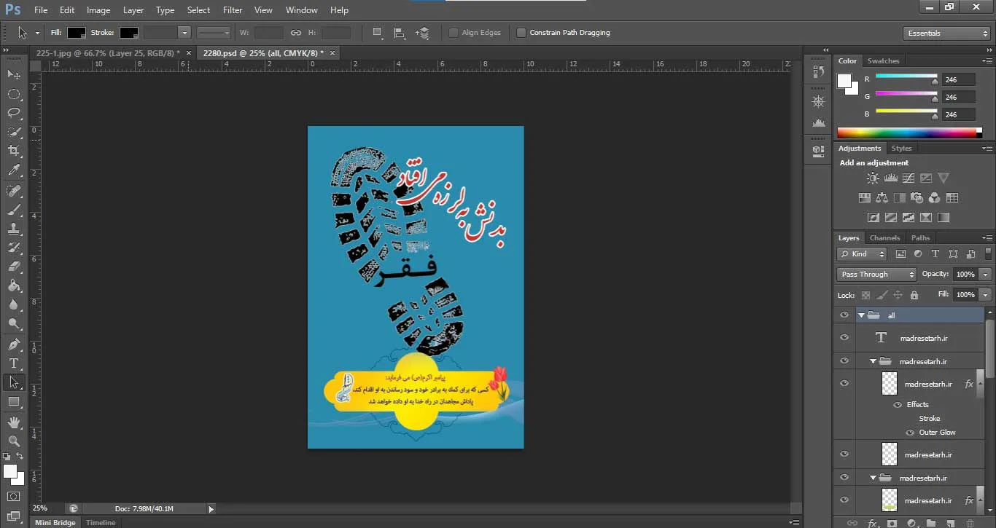The height and width of the screenshot is (528, 996).
Task: Hide the 'all' group layer visibility
Action: click(x=844, y=315)
